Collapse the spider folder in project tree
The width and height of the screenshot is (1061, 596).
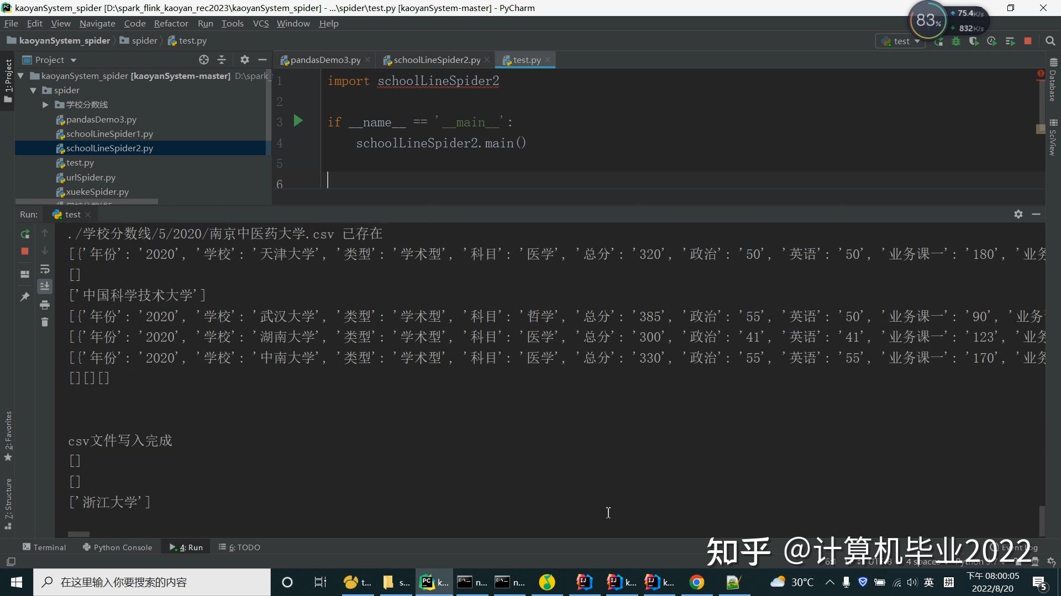click(x=33, y=91)
